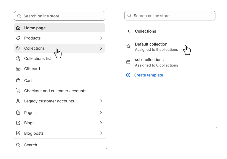
Task: Click the Pages document icon
Action: pos(18,113)
